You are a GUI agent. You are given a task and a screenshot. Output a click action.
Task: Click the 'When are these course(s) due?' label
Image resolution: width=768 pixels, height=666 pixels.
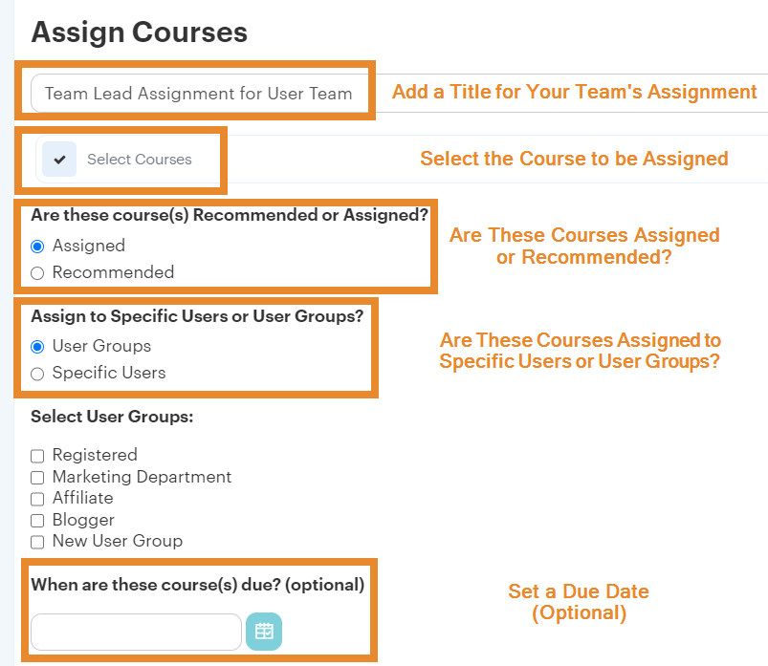pos(197,584)
